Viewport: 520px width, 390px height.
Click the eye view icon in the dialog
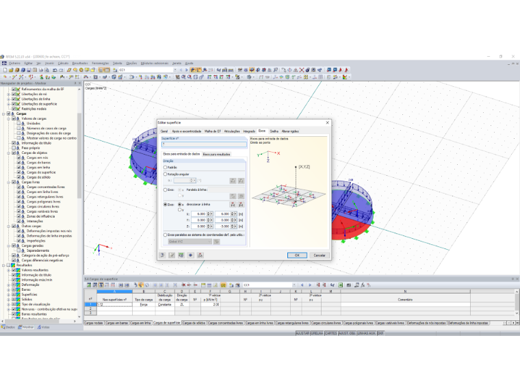(191, 255)
